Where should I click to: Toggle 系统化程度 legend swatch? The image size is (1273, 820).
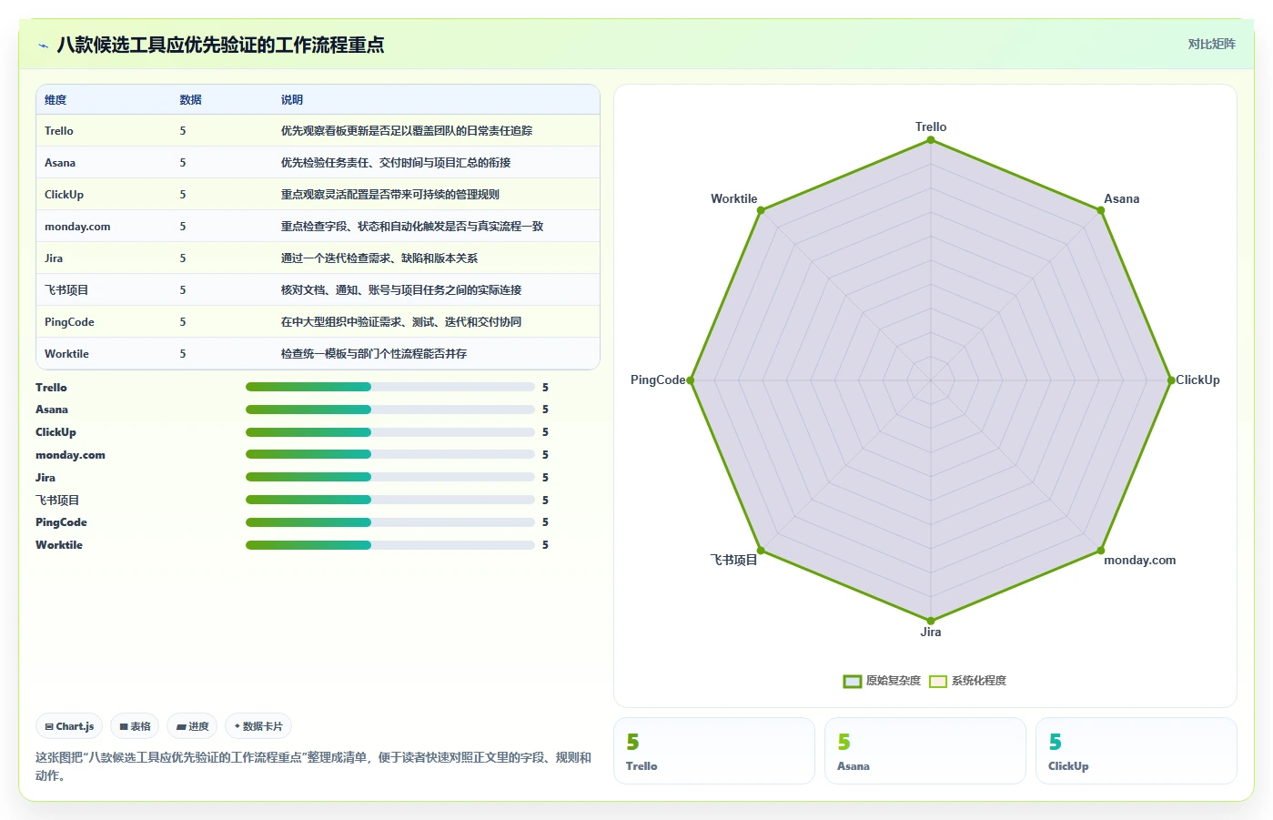pyautogui.click(x=938, y=681)
